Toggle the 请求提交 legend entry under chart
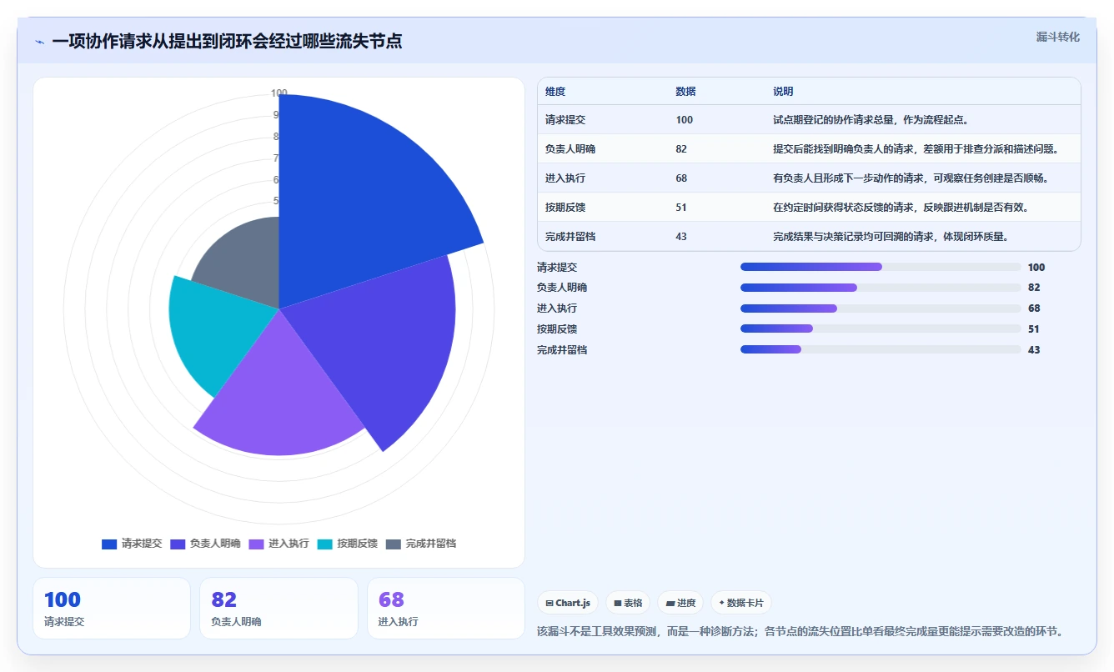This screenshot has height=672, width=1114. click(x=132, y=544)
